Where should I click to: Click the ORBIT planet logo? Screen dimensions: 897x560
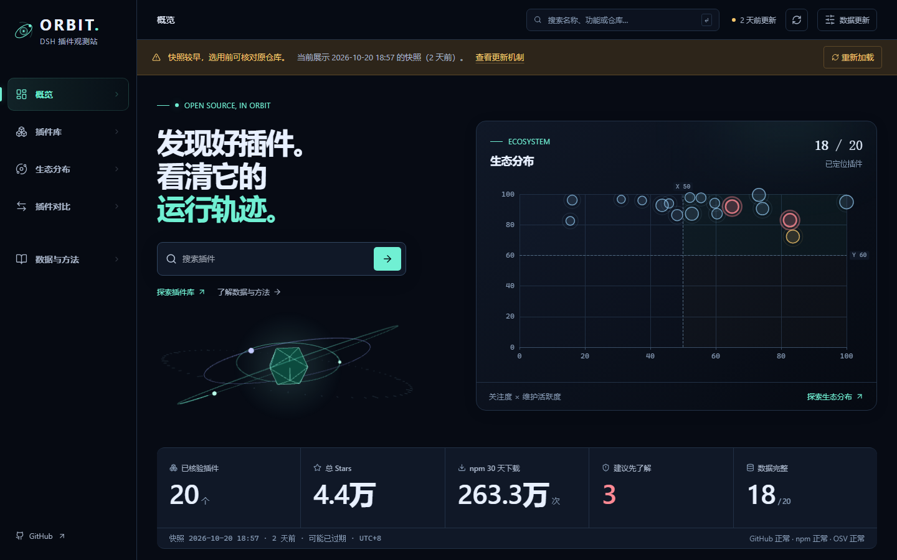tap(24, 30)
